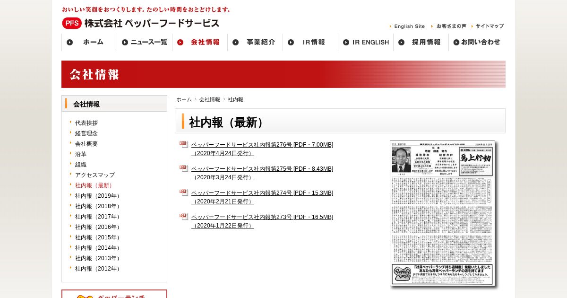Image resolution: width=567 pixels, height=298 pixels.
Task: Click the PFS company logo
Action: (140, 23)
